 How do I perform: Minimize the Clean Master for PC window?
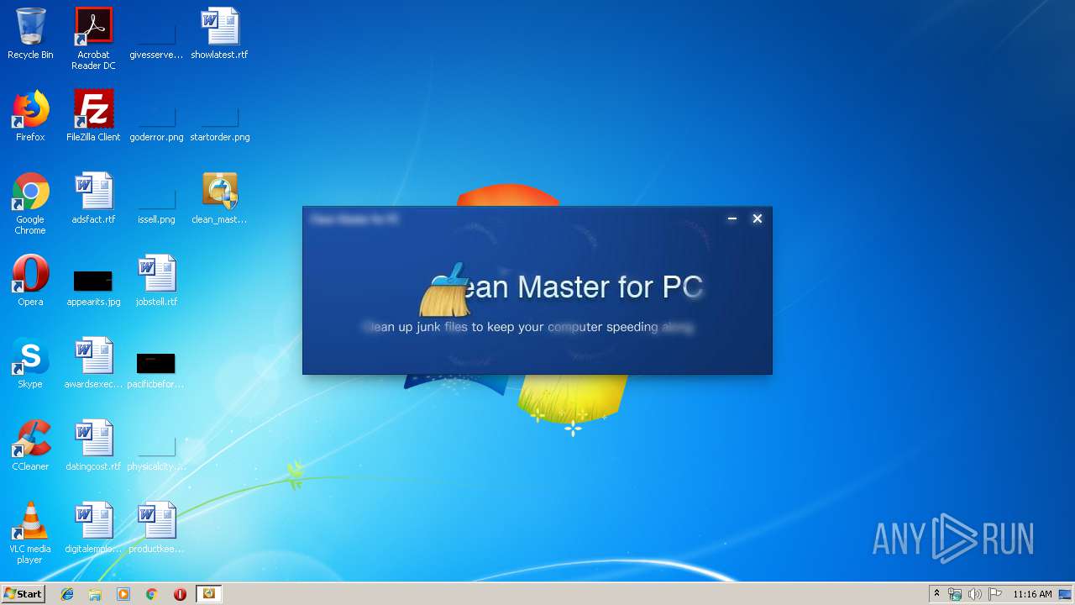click(732, 218)
